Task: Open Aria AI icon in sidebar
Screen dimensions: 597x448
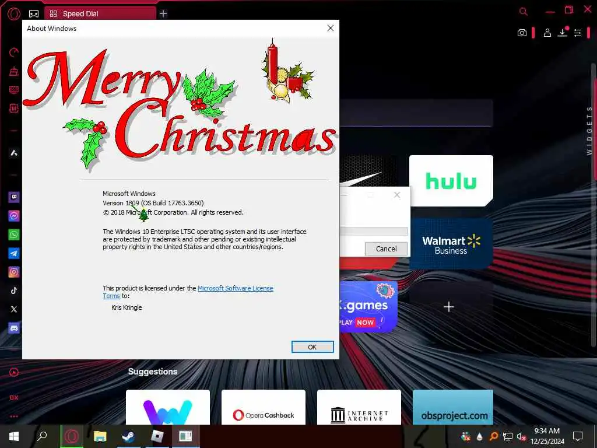Action: [14, 153]
